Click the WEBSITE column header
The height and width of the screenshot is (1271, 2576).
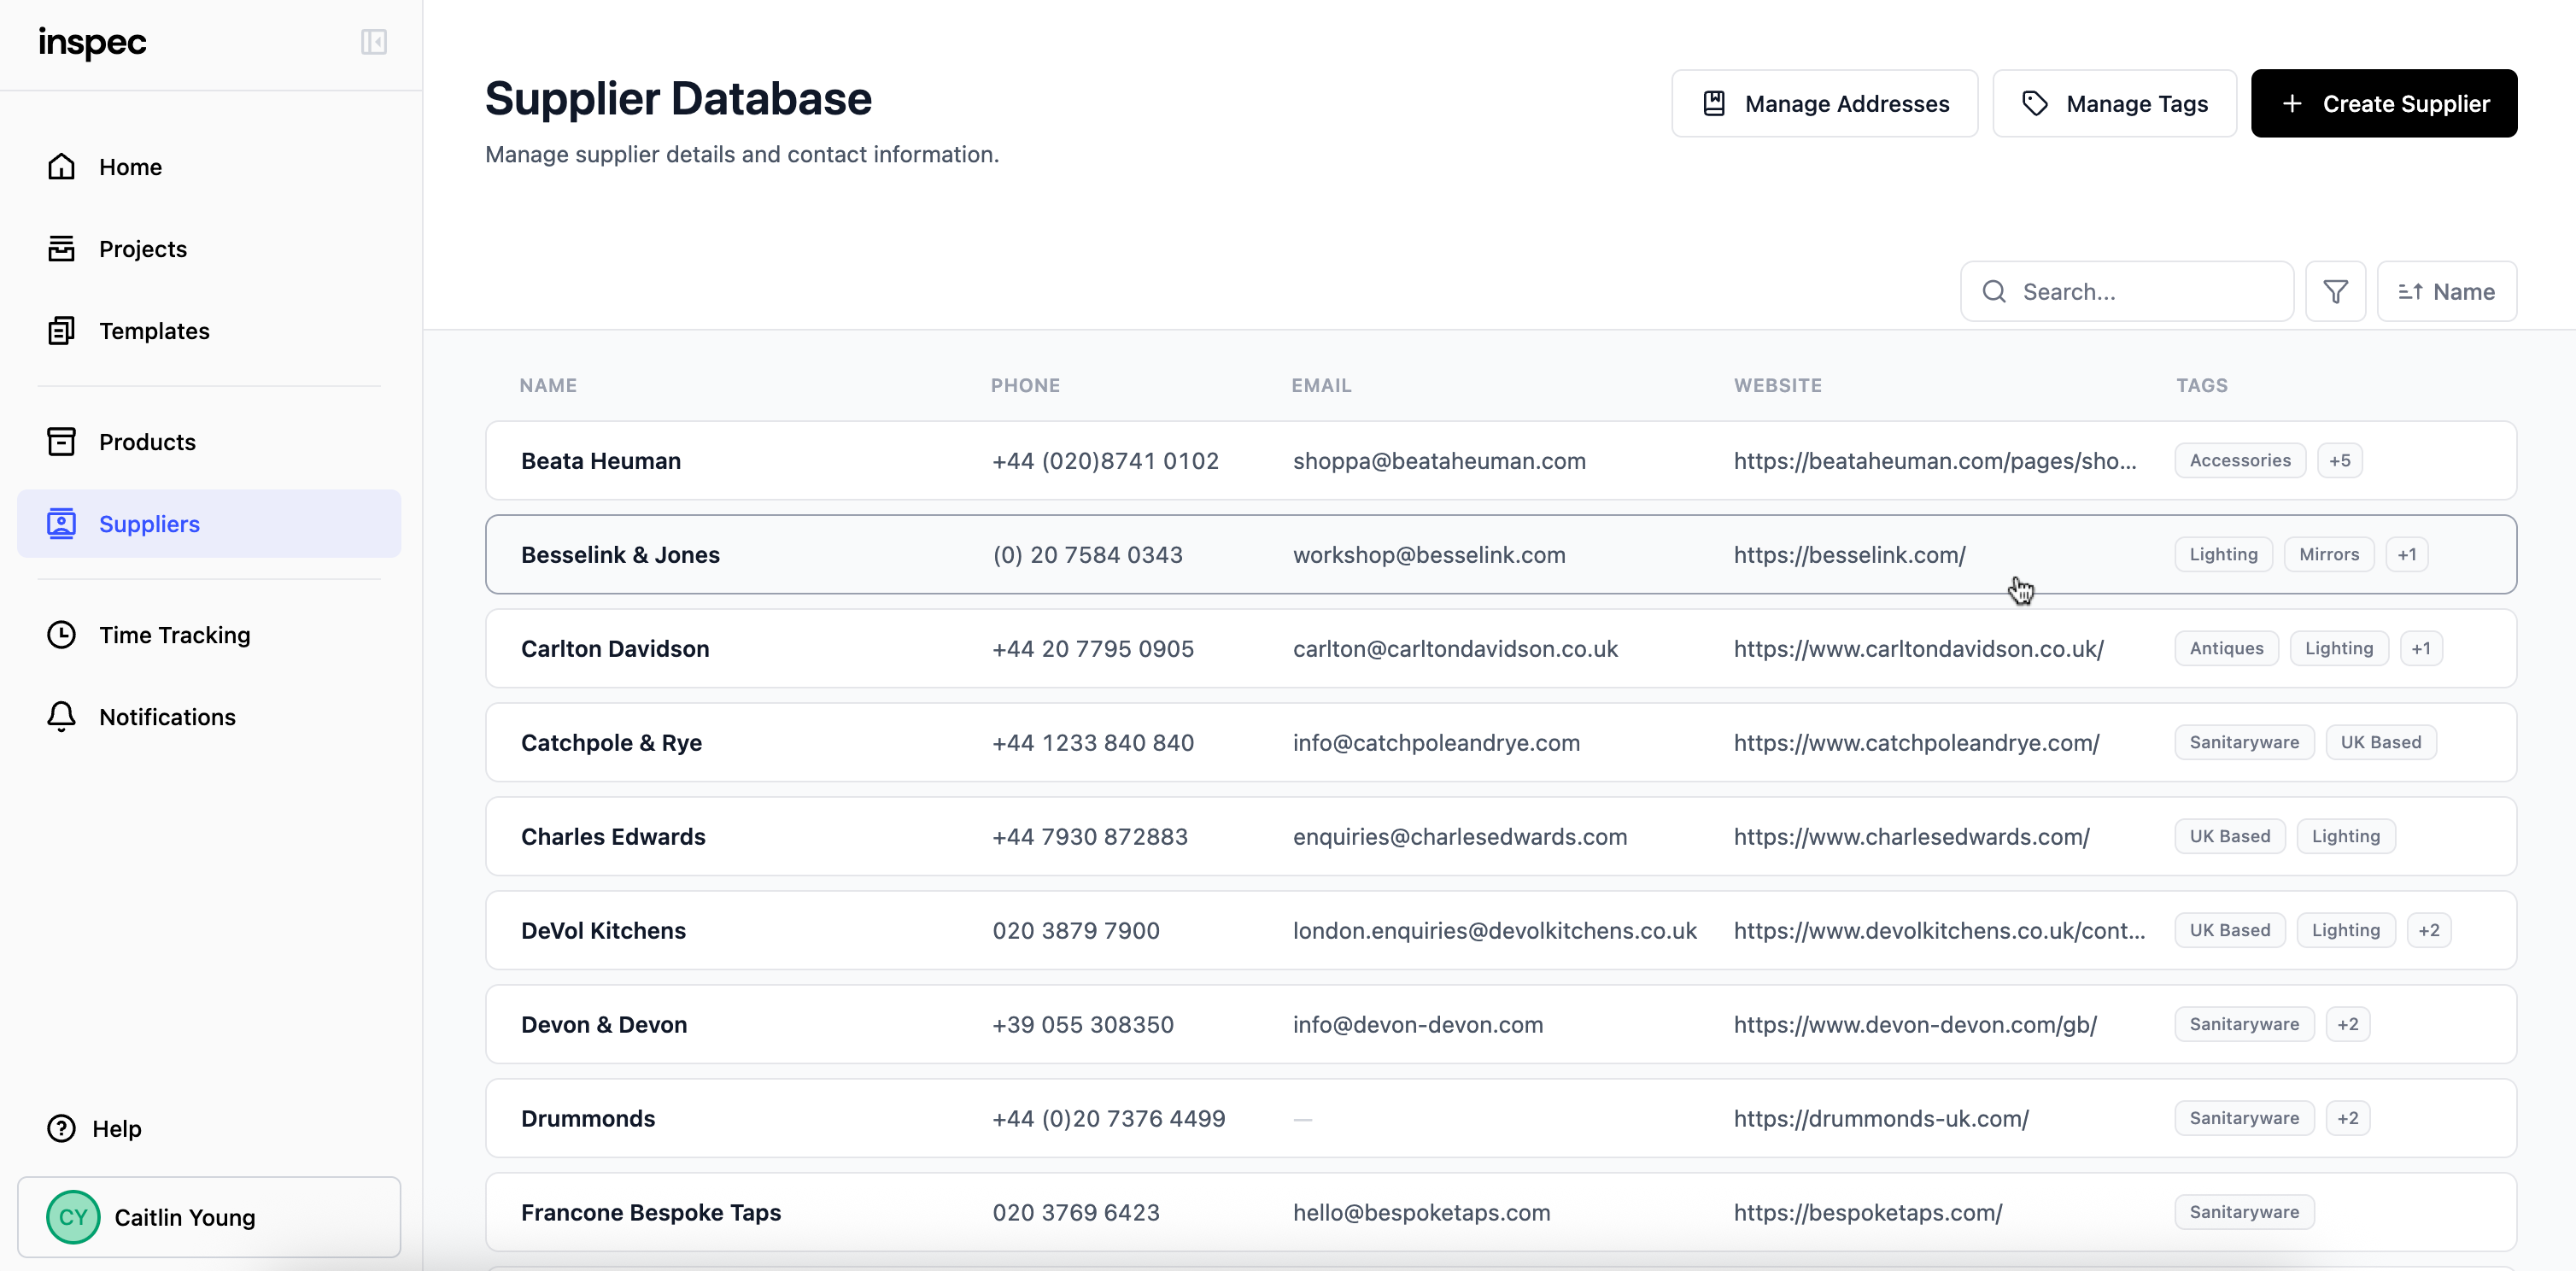tap(1778, 385)
